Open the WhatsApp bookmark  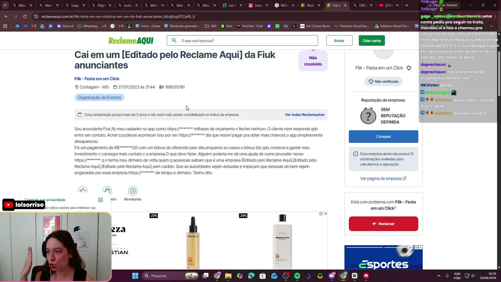[x=87, y=26]
